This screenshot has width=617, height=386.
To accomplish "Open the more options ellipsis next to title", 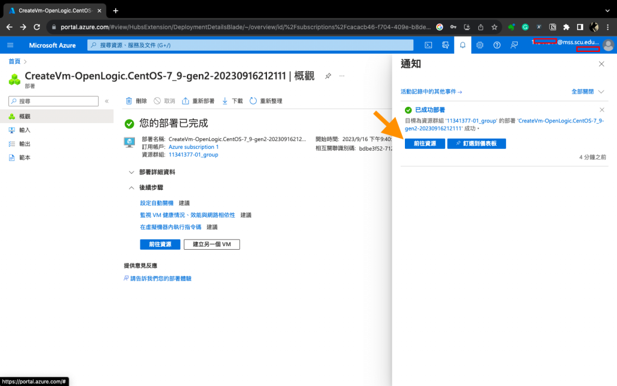I will coord(342,76).
